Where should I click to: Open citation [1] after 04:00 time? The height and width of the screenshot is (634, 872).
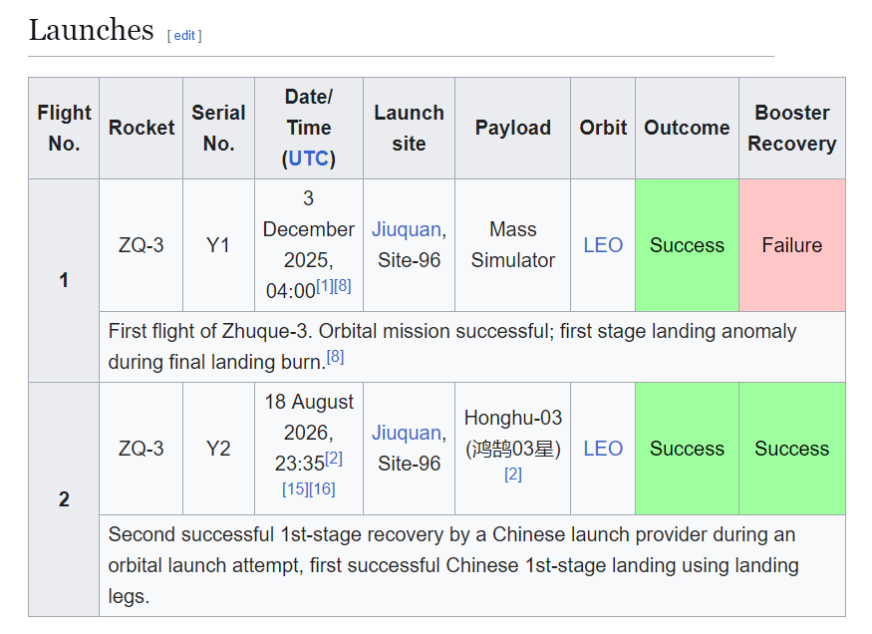click(325, 286)
